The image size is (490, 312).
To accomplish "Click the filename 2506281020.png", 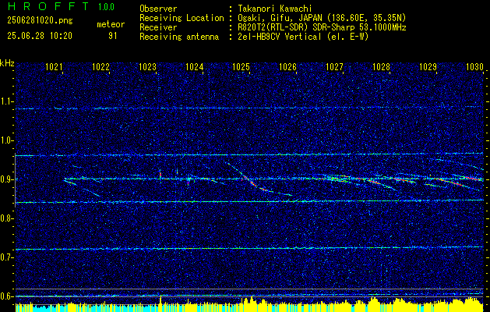I will (40, 21).
